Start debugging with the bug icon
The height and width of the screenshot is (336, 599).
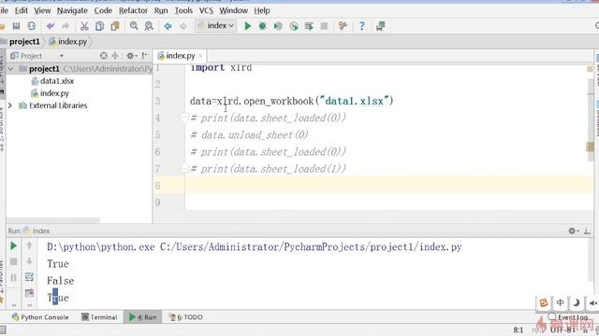click(x=262, y=26)
